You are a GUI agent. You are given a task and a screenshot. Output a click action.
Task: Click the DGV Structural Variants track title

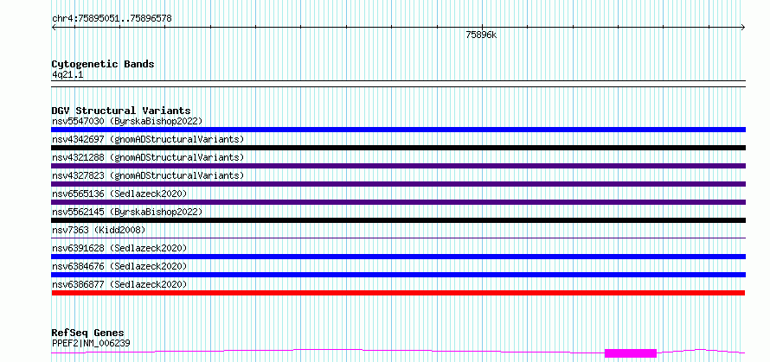[121, 111]
